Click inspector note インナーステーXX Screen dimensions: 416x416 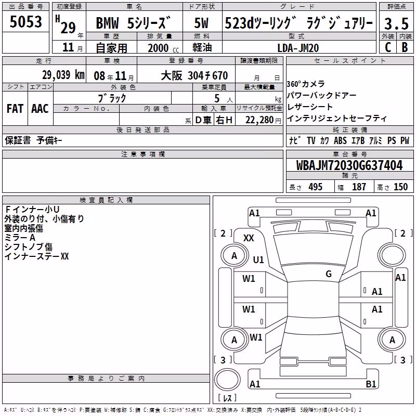[36, 256]
